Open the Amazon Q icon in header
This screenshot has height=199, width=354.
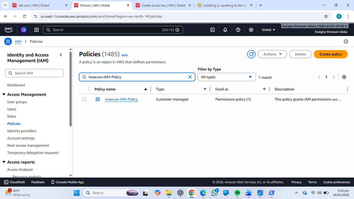point(24,30)
